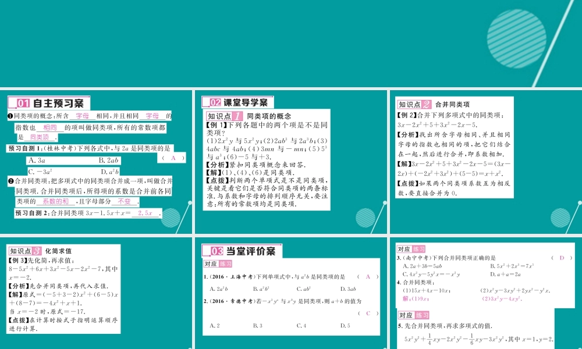Click the '对应练习' label on the 当堂评价案 slide
The height and width of the screenshot is (349, 582).
pyautogui.click(x=218, y=263)
